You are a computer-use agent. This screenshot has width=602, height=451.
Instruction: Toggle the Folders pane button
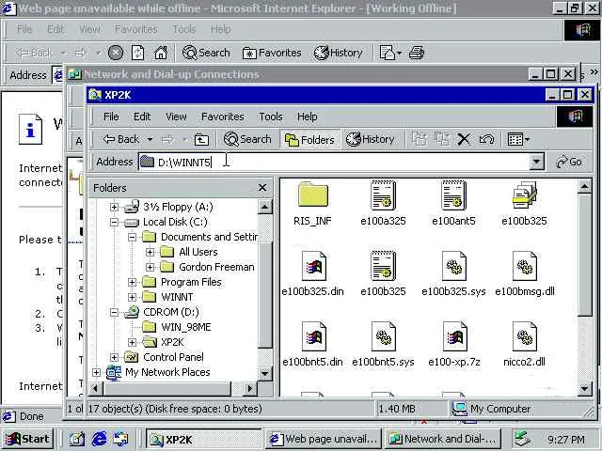point(309,140)
